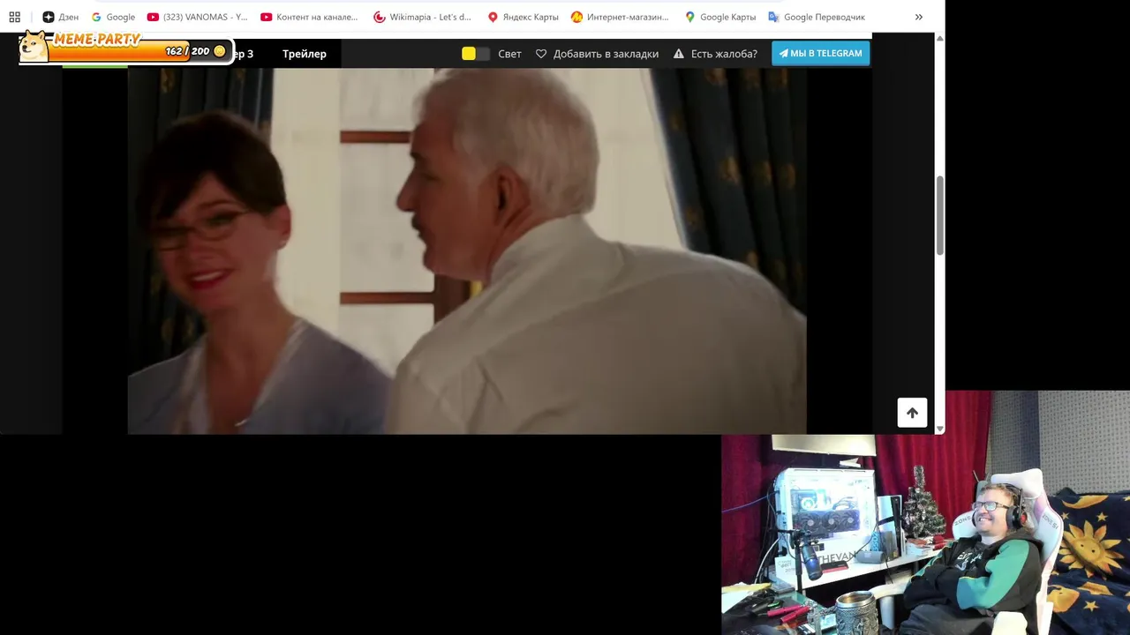Open the Google bookmark
Image resolution: width=1130 pixels, height=635 pixels.
[113, 17]
